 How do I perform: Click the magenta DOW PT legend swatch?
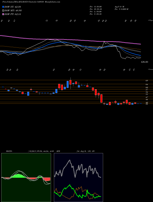pos(3,14)
